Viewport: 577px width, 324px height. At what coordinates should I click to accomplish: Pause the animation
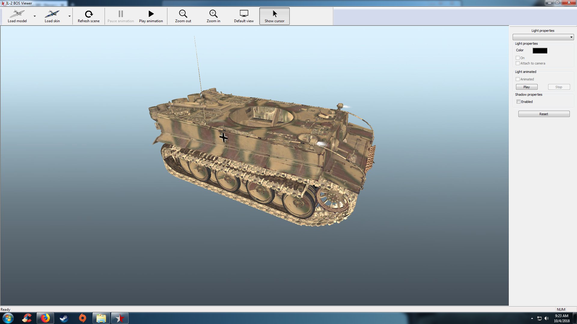coord(121,16)
